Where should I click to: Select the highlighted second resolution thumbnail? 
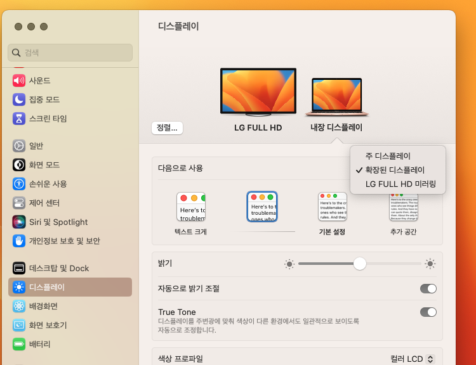coord(262,207)
